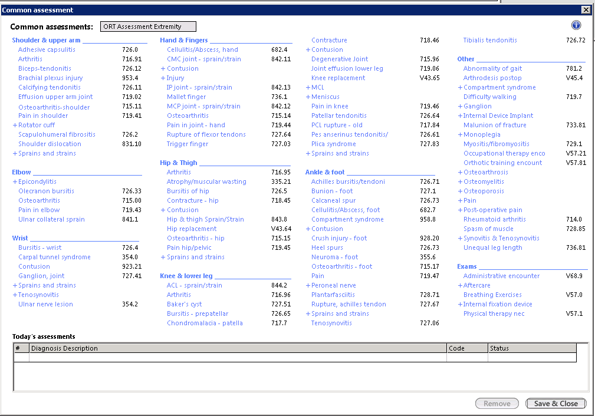The width and height of the screenshot is (595, 416).
Task: Expand Peroneal nerve under Ankle & foot
Action: 331,285
